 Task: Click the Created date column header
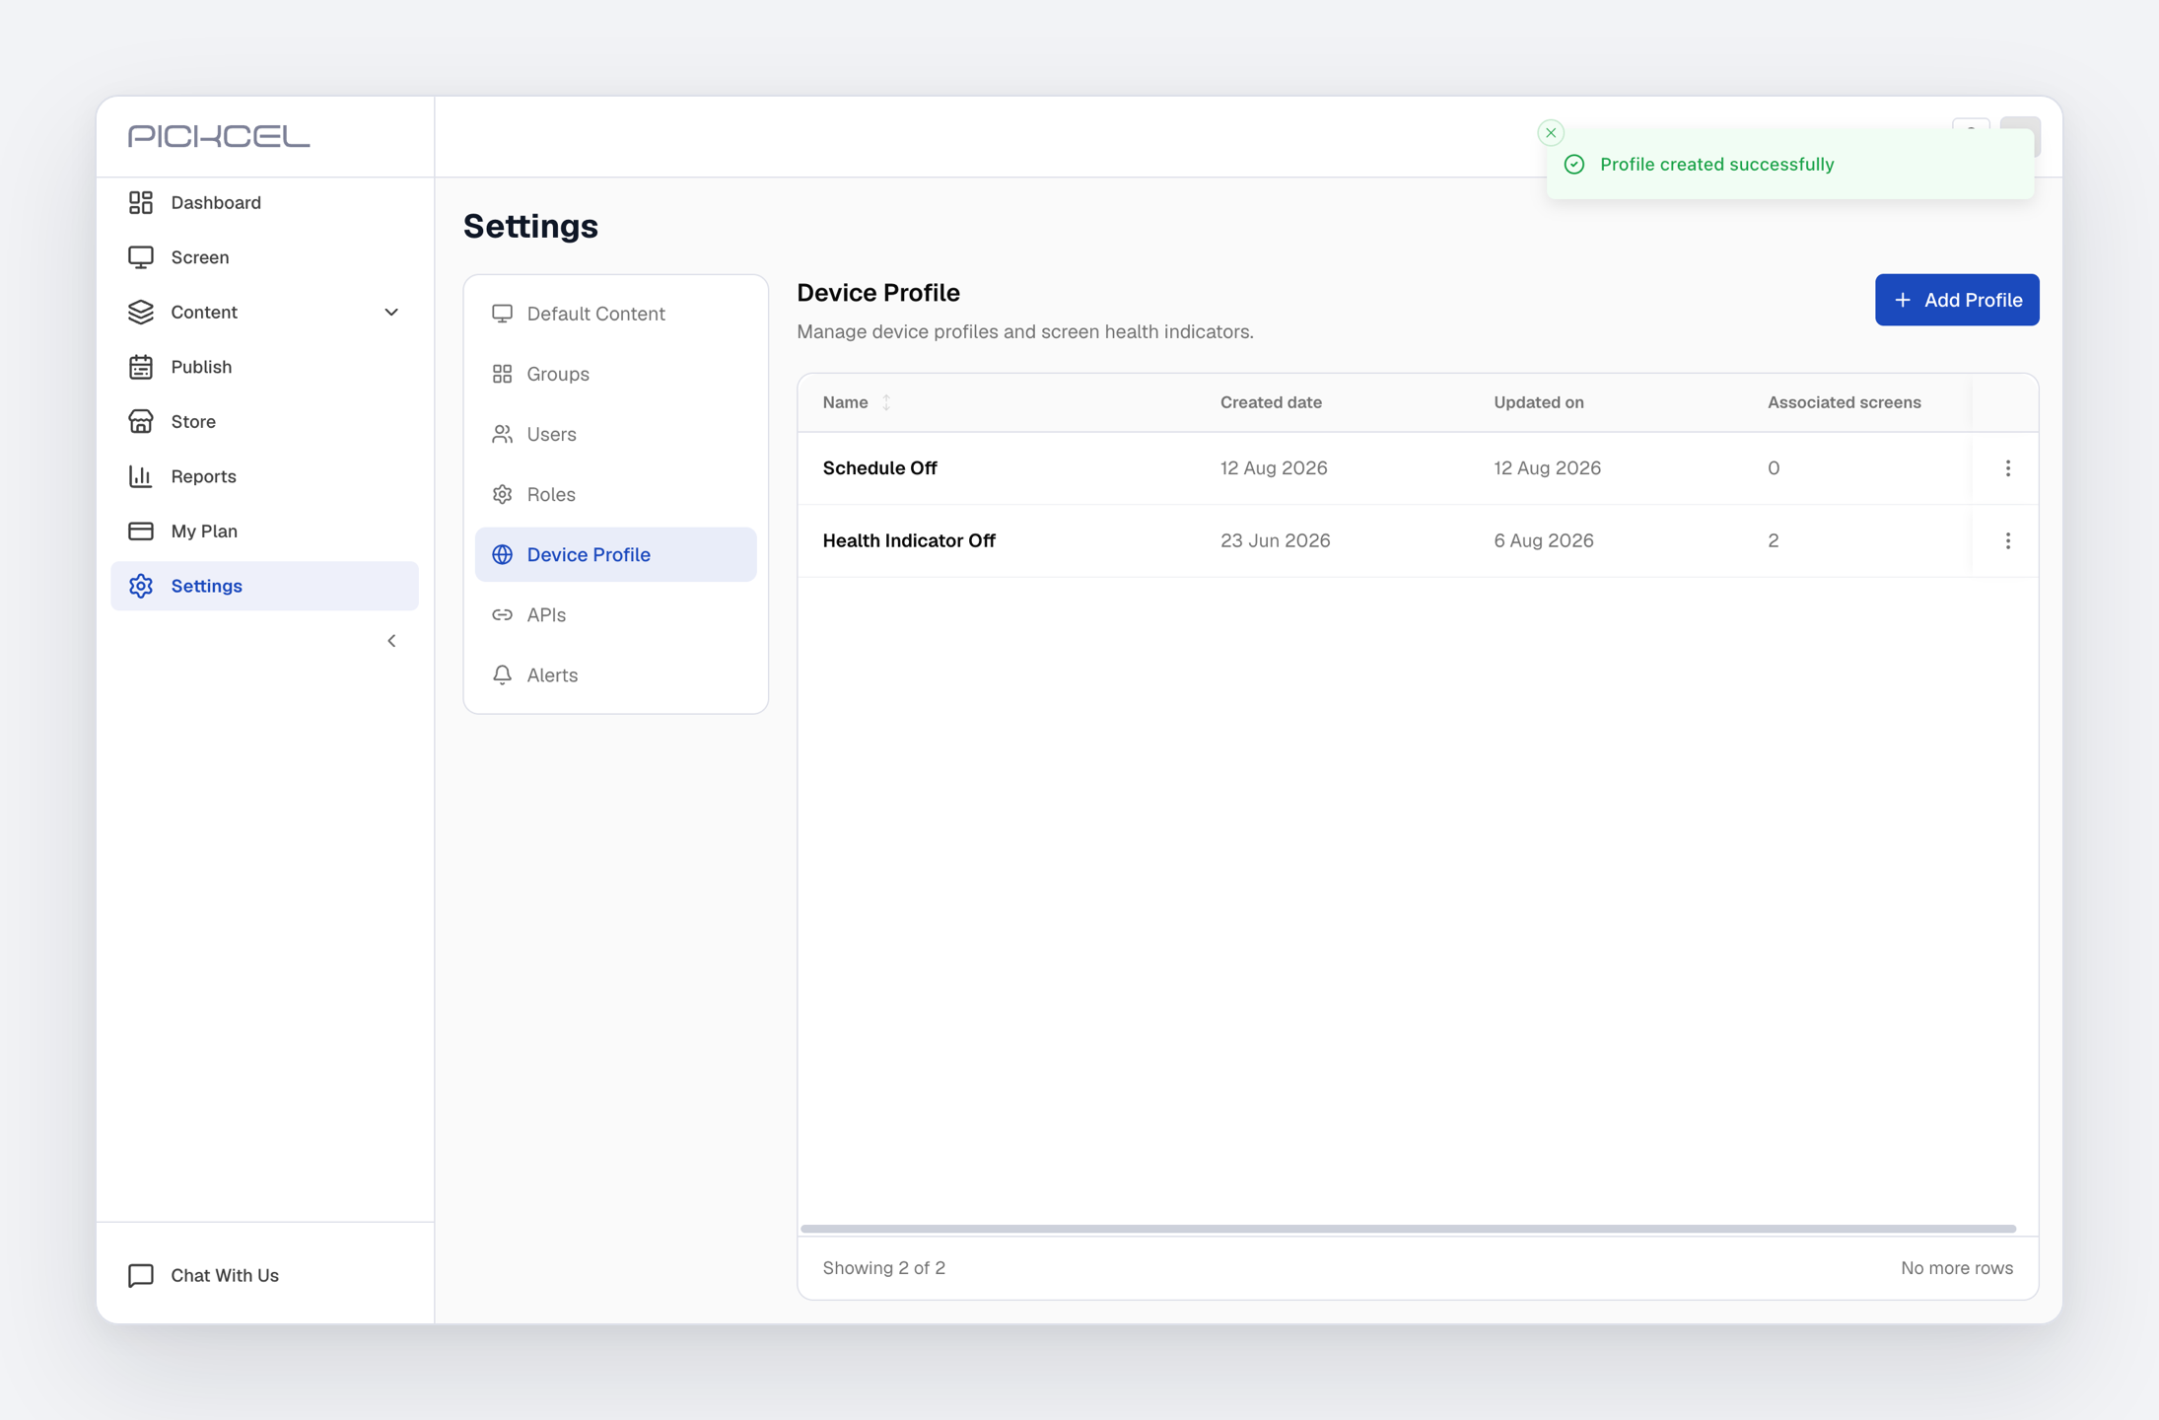[1271, 402]
